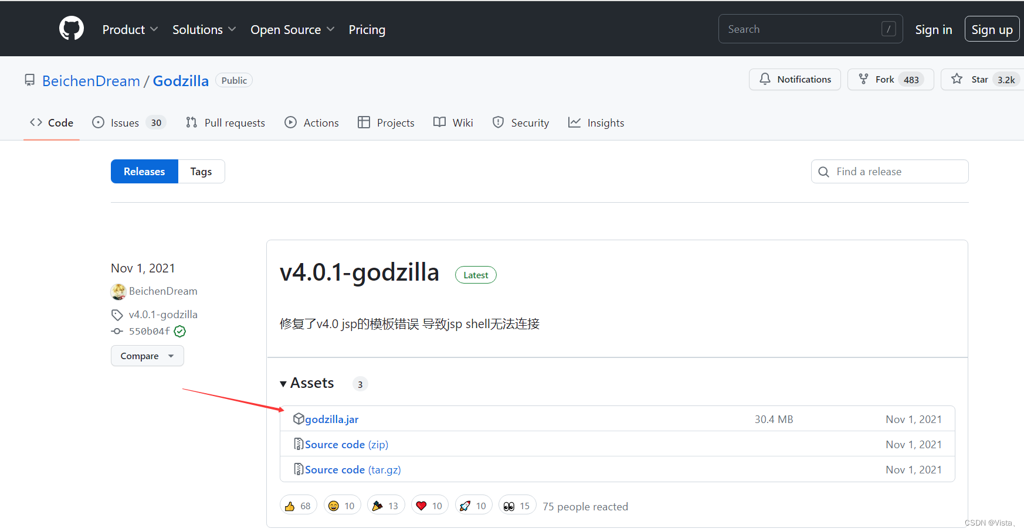Open BeichenDream author link in sidebar

163,291
